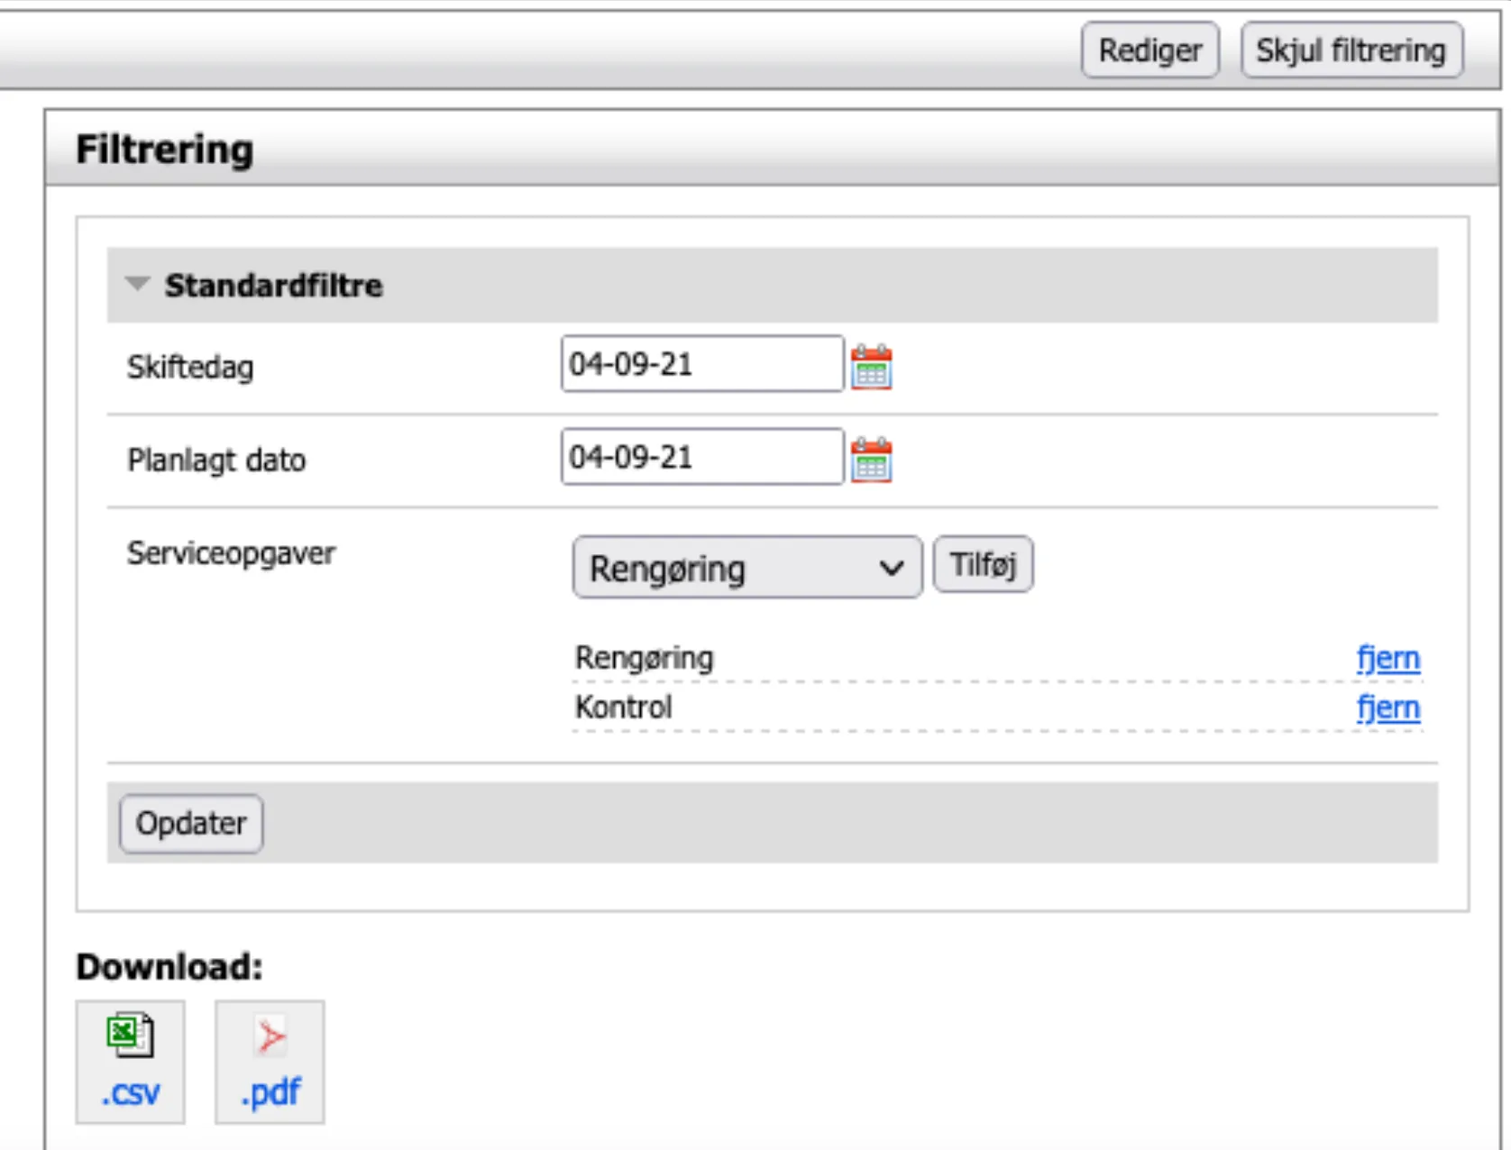Open the Planlagt dato calendar picker
1511x1150 pixels.
click(x=871, y=460)
